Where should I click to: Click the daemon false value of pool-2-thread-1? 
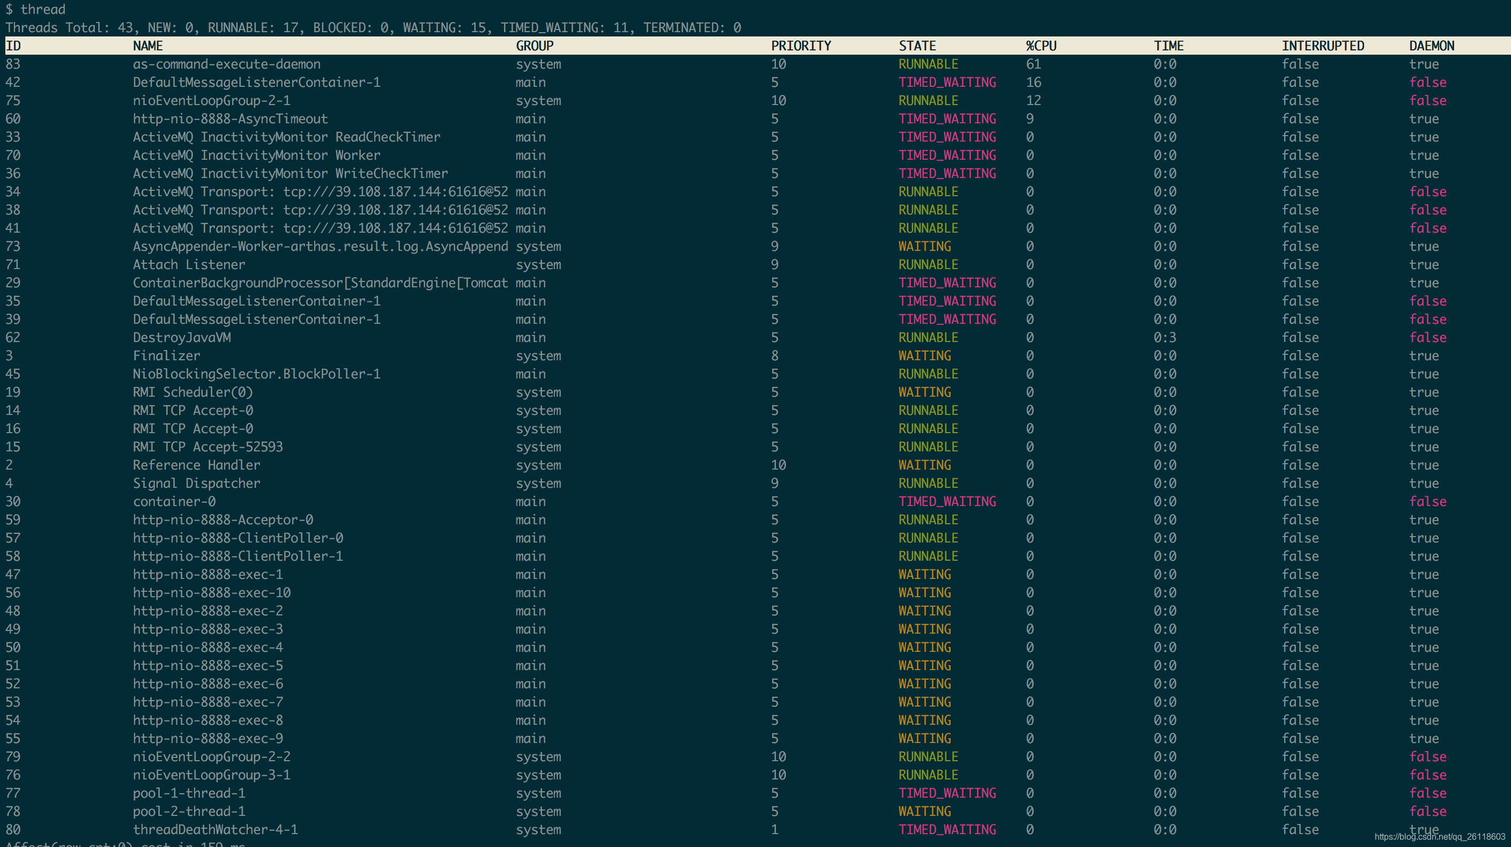[1428, 811]
